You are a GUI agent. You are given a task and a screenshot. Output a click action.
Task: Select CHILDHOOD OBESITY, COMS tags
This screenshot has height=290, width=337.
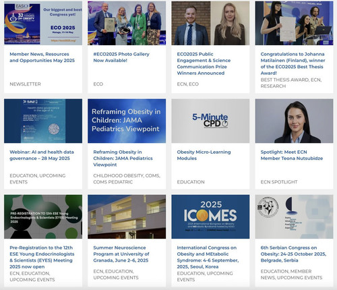pyautogui.click(x=127, y=179)
